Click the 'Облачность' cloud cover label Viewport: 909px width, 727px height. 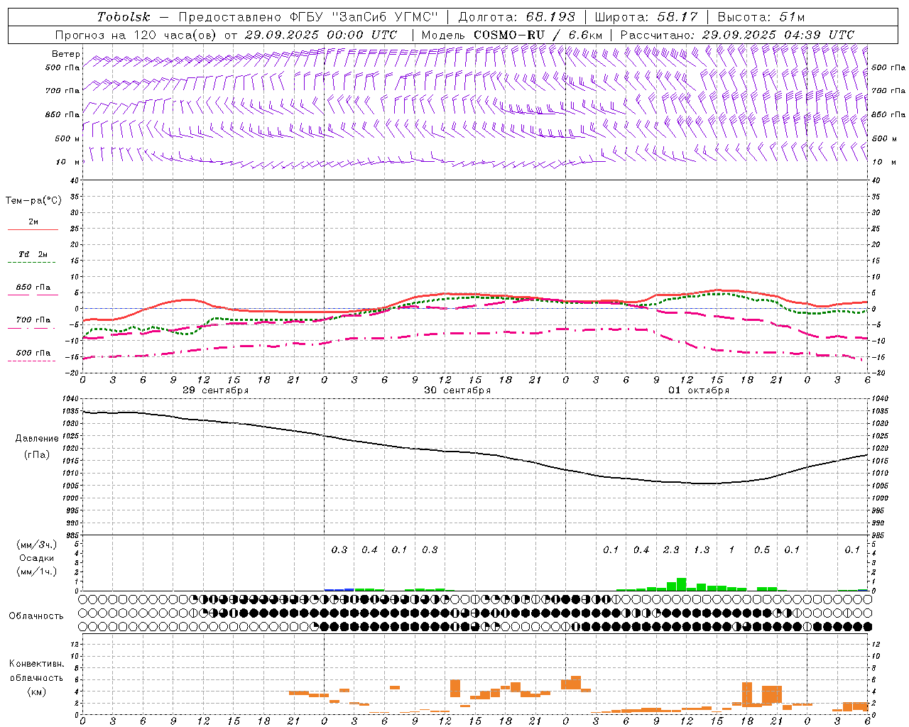click(36, 616)
